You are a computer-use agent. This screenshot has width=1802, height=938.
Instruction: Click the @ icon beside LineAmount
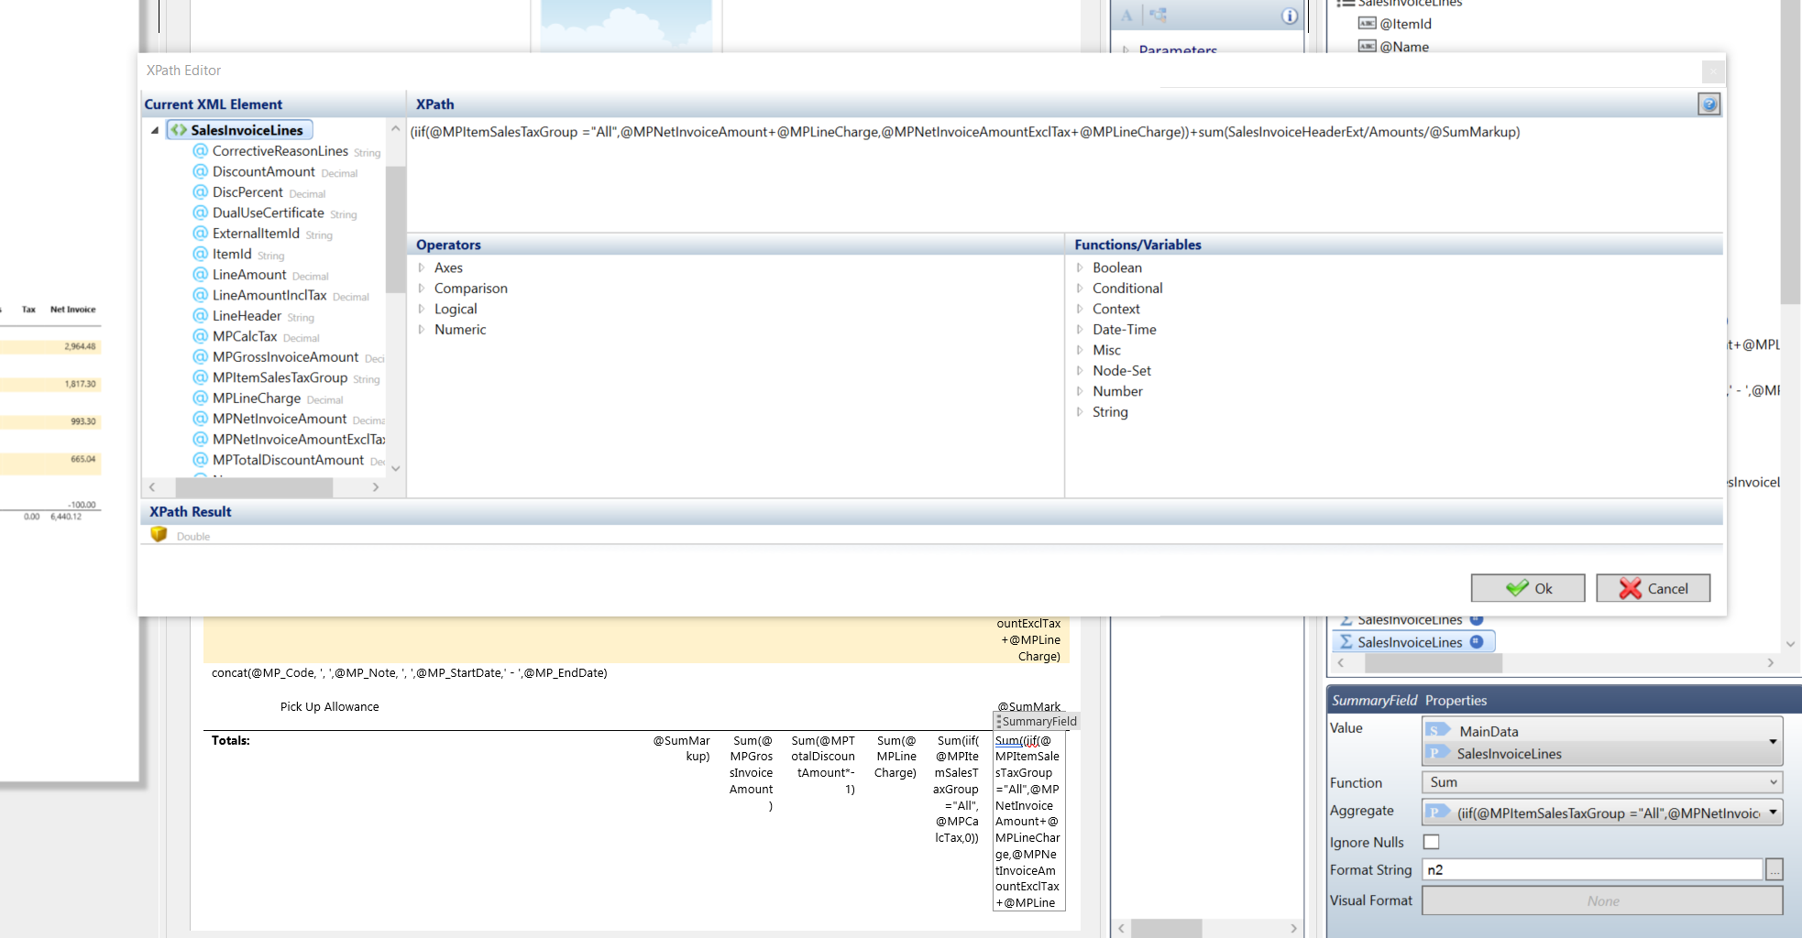coord(200,275)
